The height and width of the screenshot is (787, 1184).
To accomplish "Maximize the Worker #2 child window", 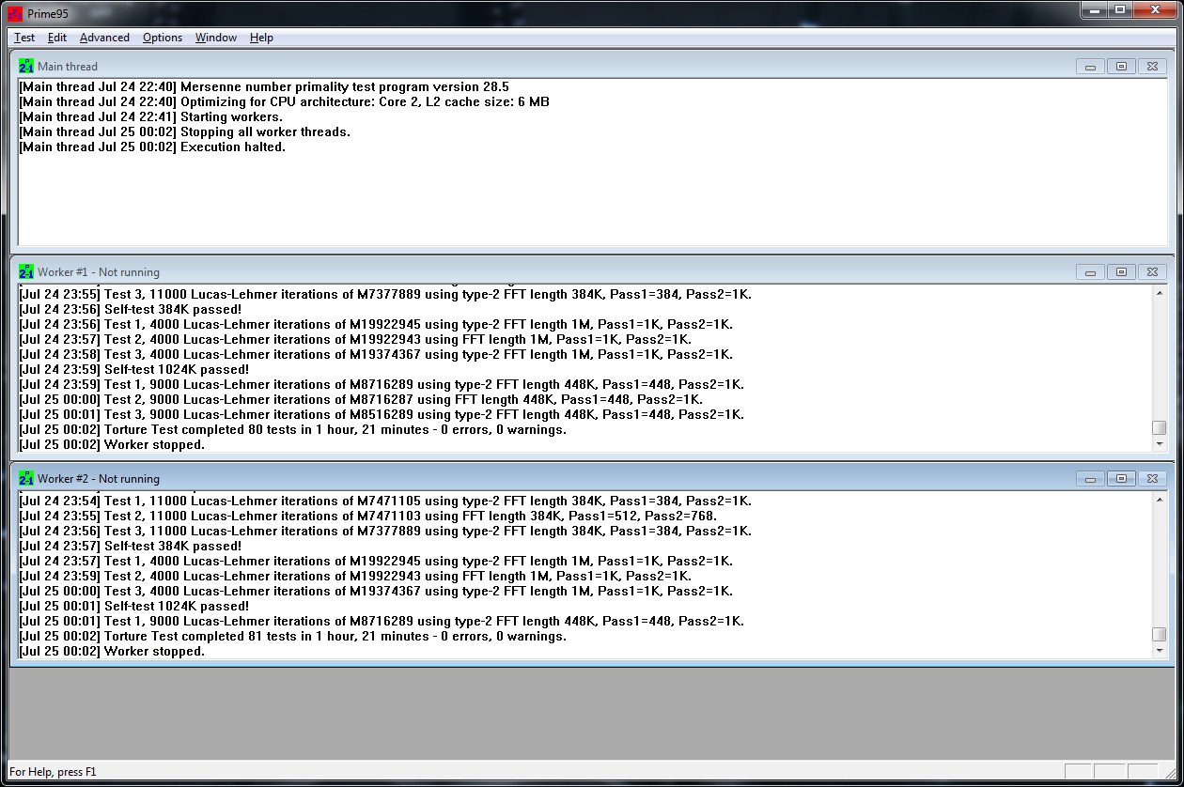I will (1121, 479).
